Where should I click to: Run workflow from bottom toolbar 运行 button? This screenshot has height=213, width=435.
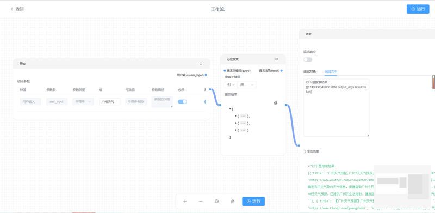tap(253, 202)
